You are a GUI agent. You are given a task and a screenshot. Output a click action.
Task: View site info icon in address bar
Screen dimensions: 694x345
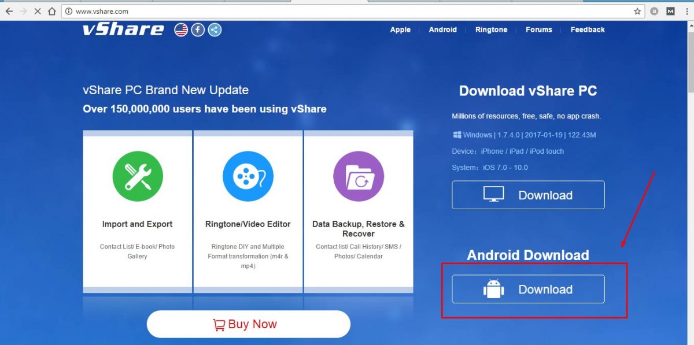click(x=69, y=11)
